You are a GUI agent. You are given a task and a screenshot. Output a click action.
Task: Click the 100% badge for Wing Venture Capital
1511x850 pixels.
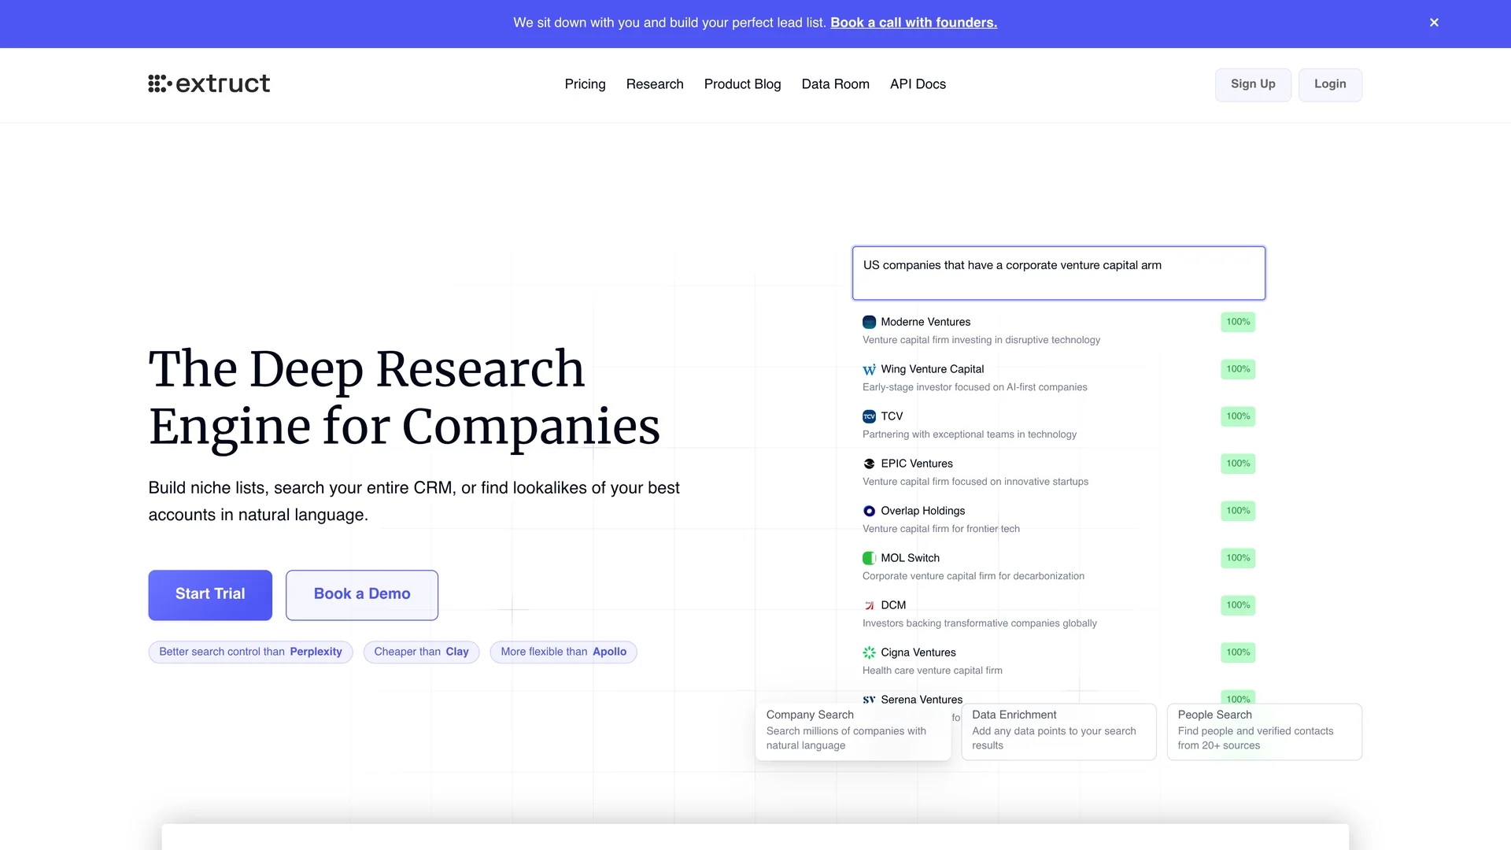coord(1238,369)
